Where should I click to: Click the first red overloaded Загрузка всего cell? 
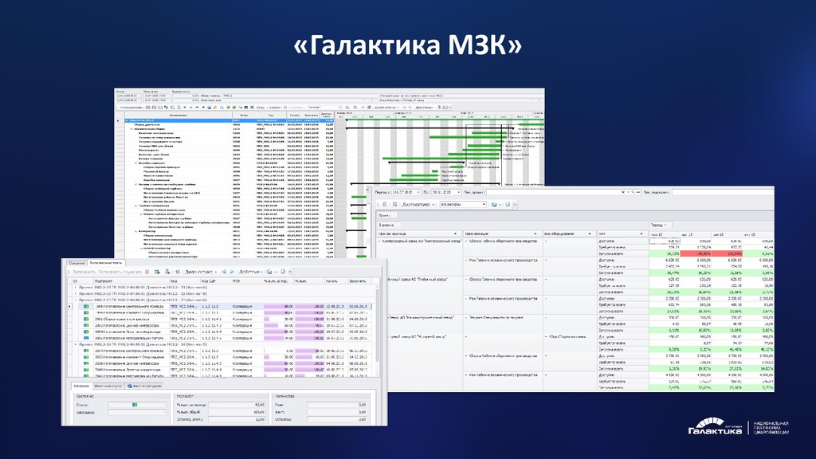696,253
